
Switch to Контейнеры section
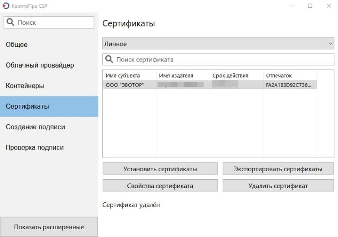click(49, 86)
